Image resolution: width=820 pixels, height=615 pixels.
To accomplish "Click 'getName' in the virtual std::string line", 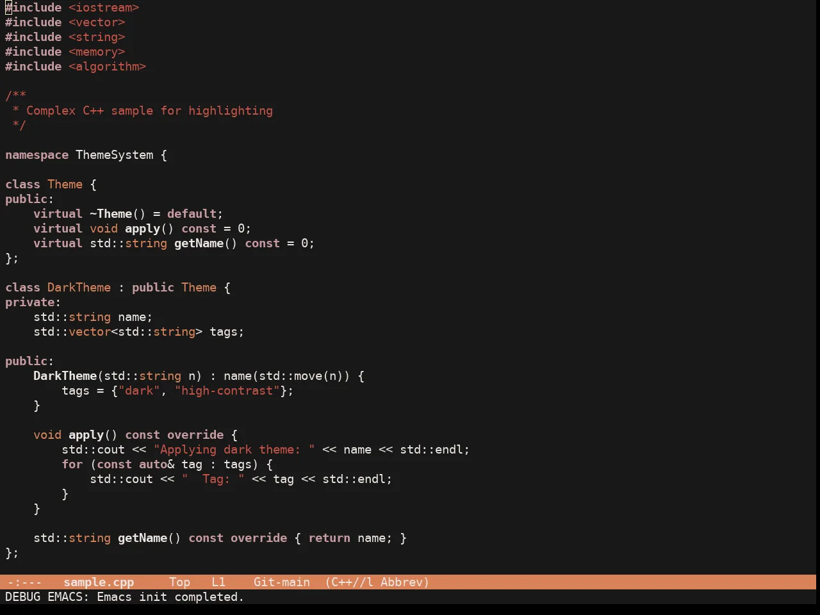I will pyautogui.click(x=199, y=243).
